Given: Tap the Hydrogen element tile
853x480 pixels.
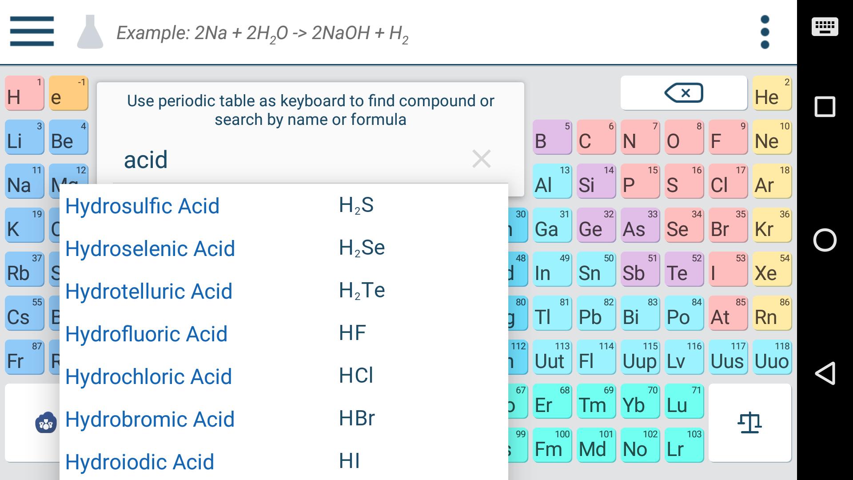Looking at the screenshot, I should pyautogui.click(x=24, y=93).
